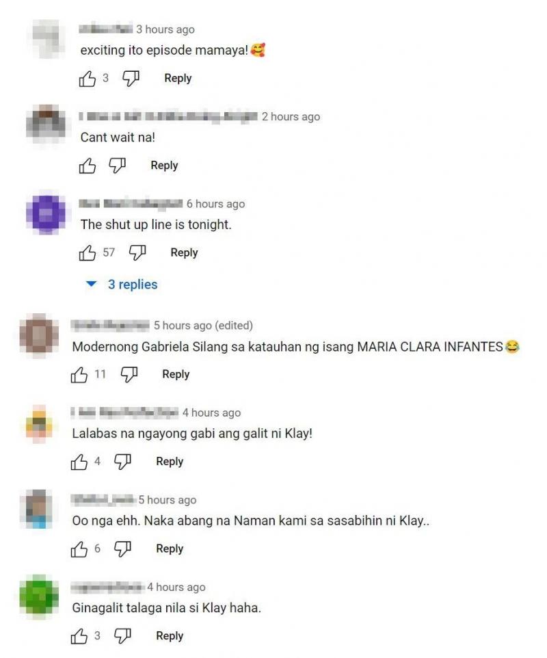Like the "Lalabas na ngayong gabi" comment

(79, 462)
